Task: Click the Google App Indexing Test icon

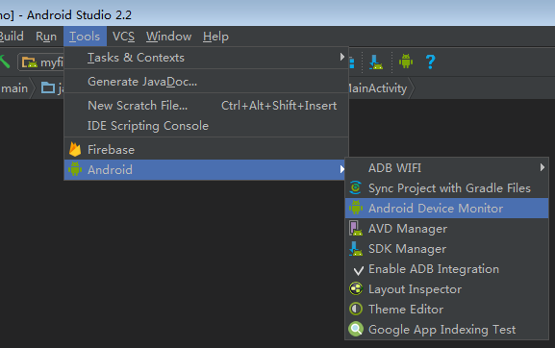Action: click(356, 329)
